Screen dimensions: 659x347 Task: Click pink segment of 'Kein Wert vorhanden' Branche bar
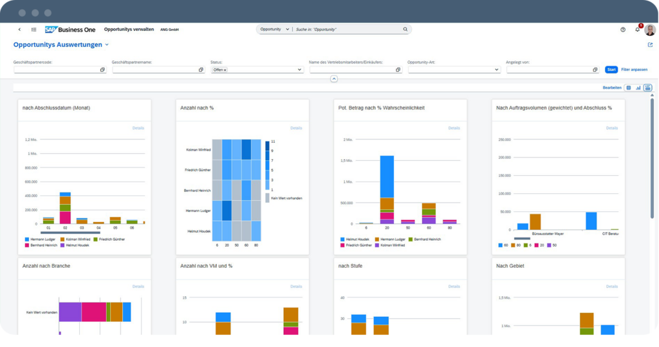pos(94,312)
